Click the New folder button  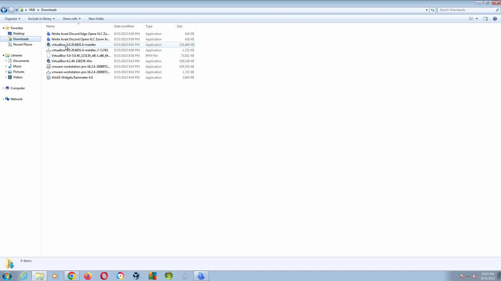click(x=96, y=19)
